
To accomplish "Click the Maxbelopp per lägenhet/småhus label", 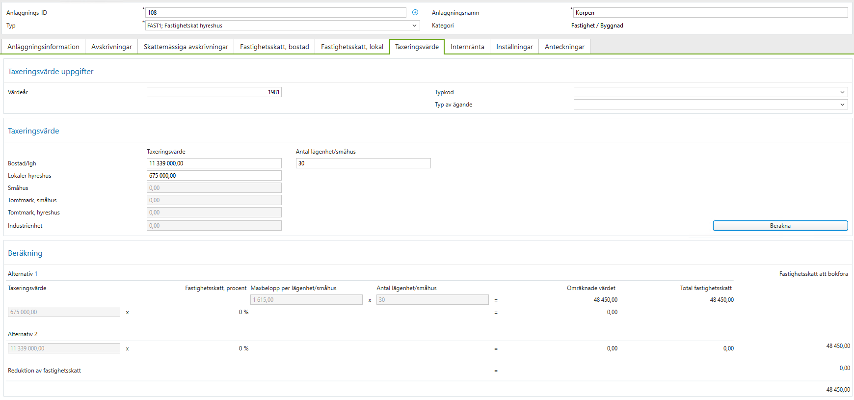I will tap(294, 288).
